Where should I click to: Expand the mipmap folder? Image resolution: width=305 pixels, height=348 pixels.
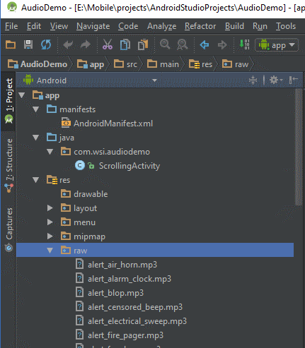pos(50,236)
